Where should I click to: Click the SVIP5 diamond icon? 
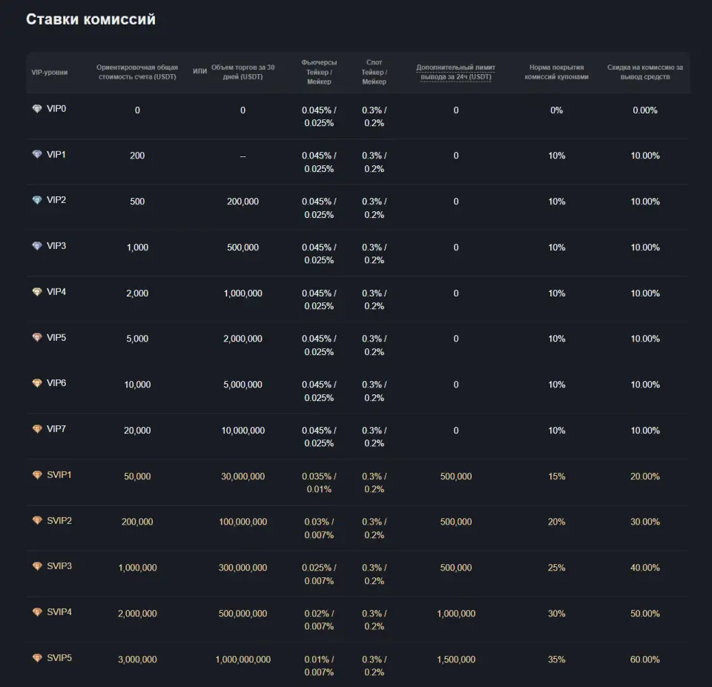point(37,657)
